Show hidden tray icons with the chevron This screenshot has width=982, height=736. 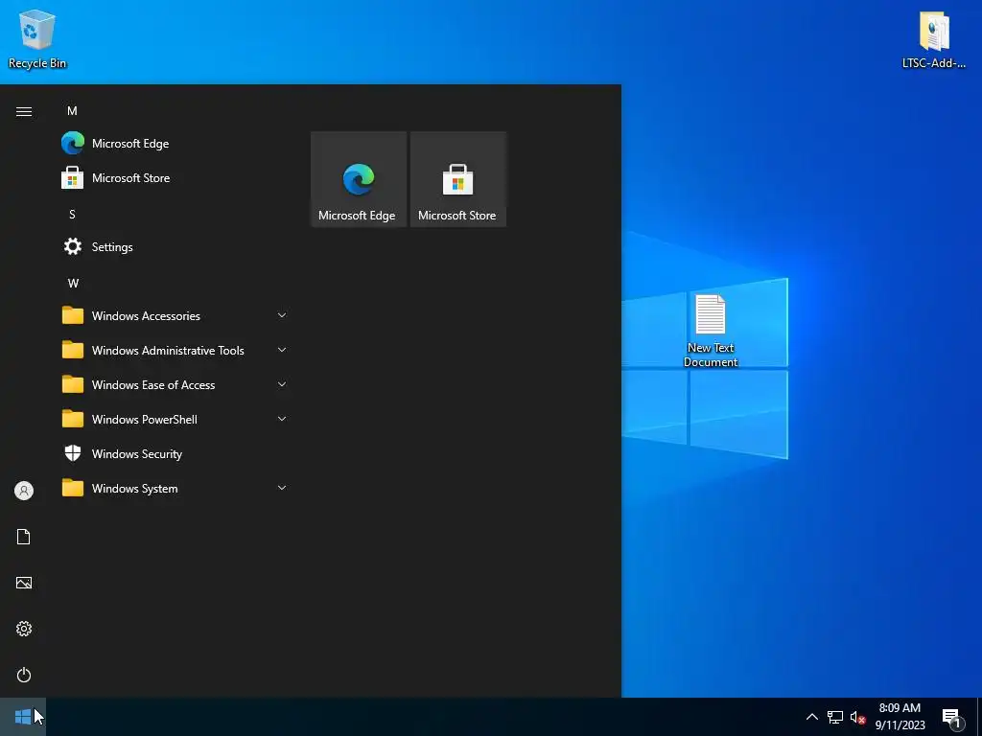tap(811, 717)
